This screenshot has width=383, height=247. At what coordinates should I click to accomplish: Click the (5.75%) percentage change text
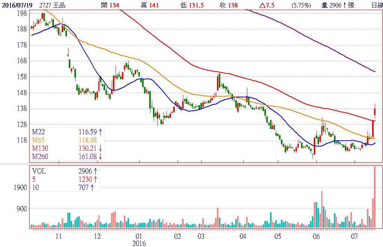(x=301, y=6)
